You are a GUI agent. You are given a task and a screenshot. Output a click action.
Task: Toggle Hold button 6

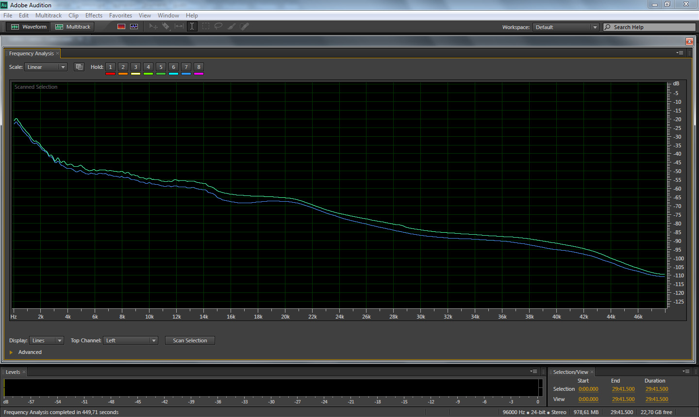coord(173,67)
